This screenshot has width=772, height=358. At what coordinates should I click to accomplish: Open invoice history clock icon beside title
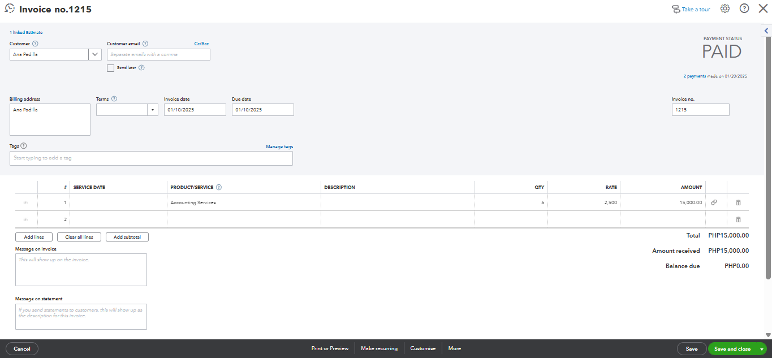pyautogui.click(x=10, y=9)
